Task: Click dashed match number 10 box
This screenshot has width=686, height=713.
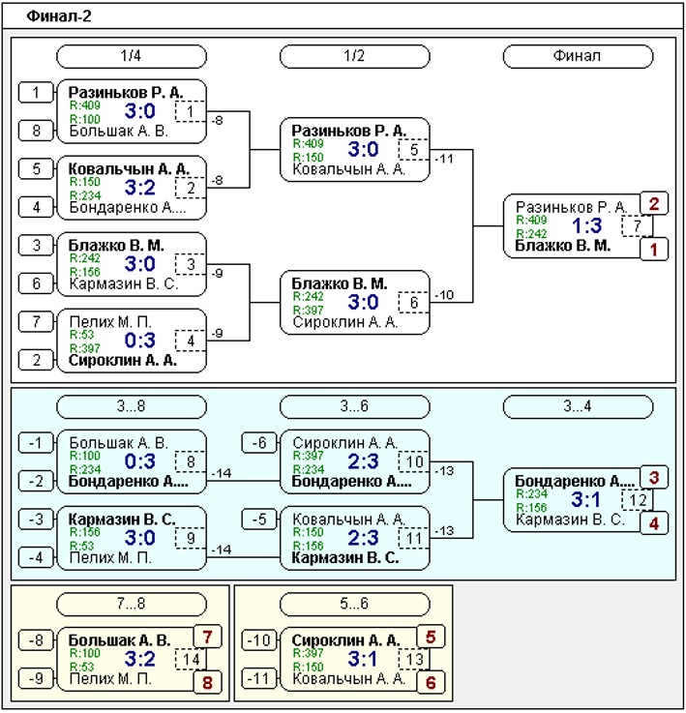Action: tap(414, 461)
